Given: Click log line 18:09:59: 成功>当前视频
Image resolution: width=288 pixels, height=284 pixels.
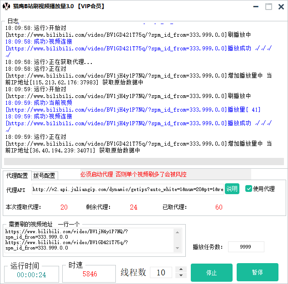Looking at the screenshot, I should (39, 103).
